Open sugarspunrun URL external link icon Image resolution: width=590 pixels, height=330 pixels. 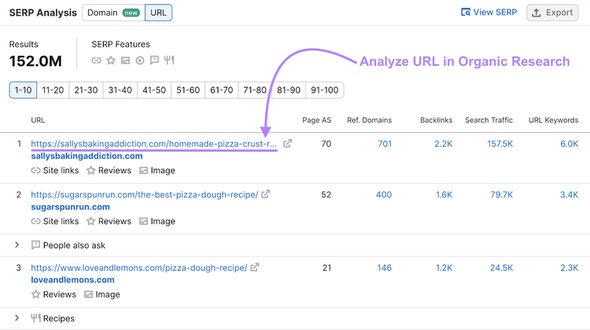266,194
